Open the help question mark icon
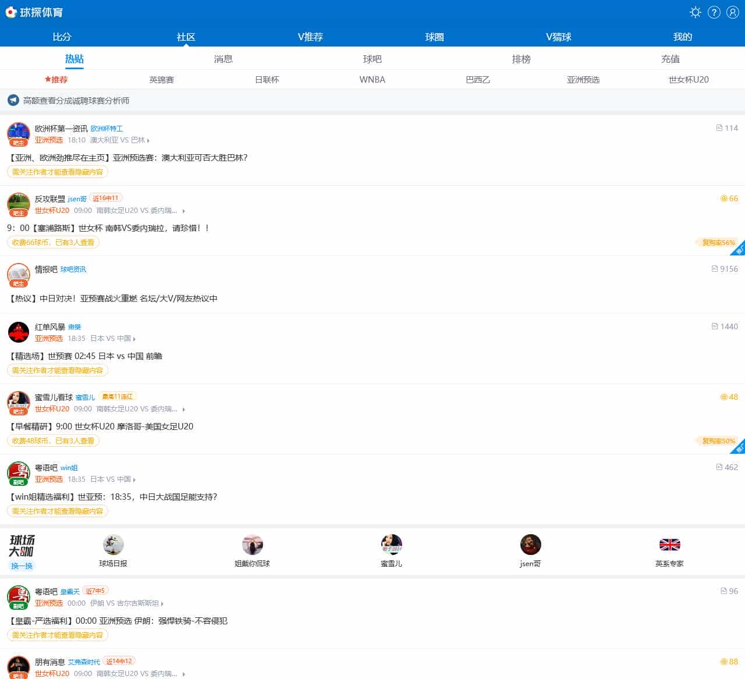Image resolution: width=745 pixels, height=679 pixels. click(714, 12)
